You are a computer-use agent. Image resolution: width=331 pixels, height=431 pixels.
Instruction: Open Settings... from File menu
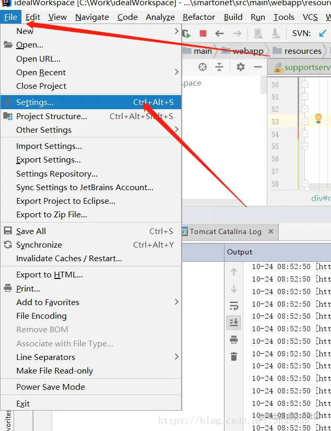tap(91, 102)
